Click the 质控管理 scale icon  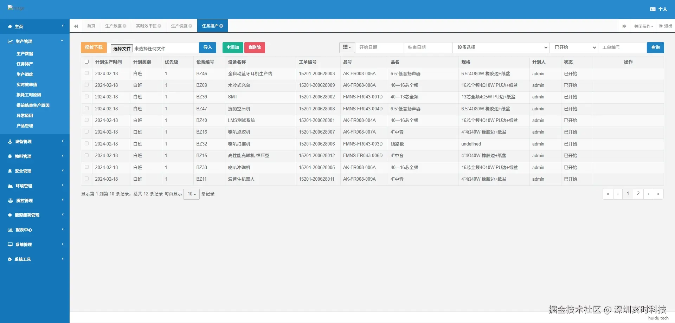tap(11, 201)
